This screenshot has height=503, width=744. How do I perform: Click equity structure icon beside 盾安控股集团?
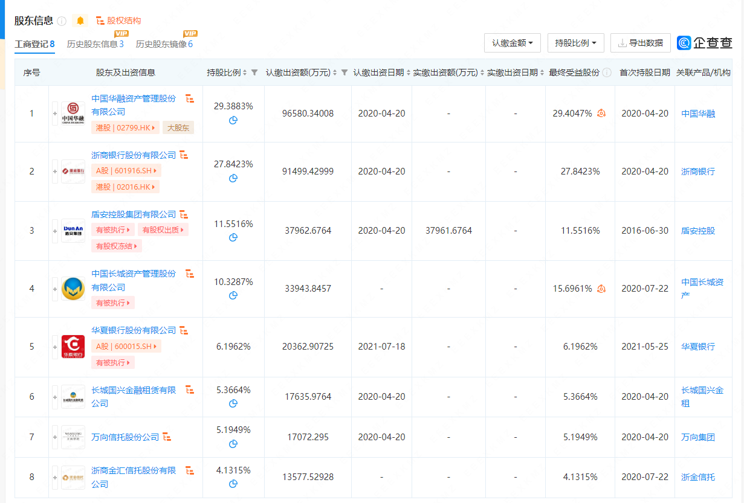(184, 214)
